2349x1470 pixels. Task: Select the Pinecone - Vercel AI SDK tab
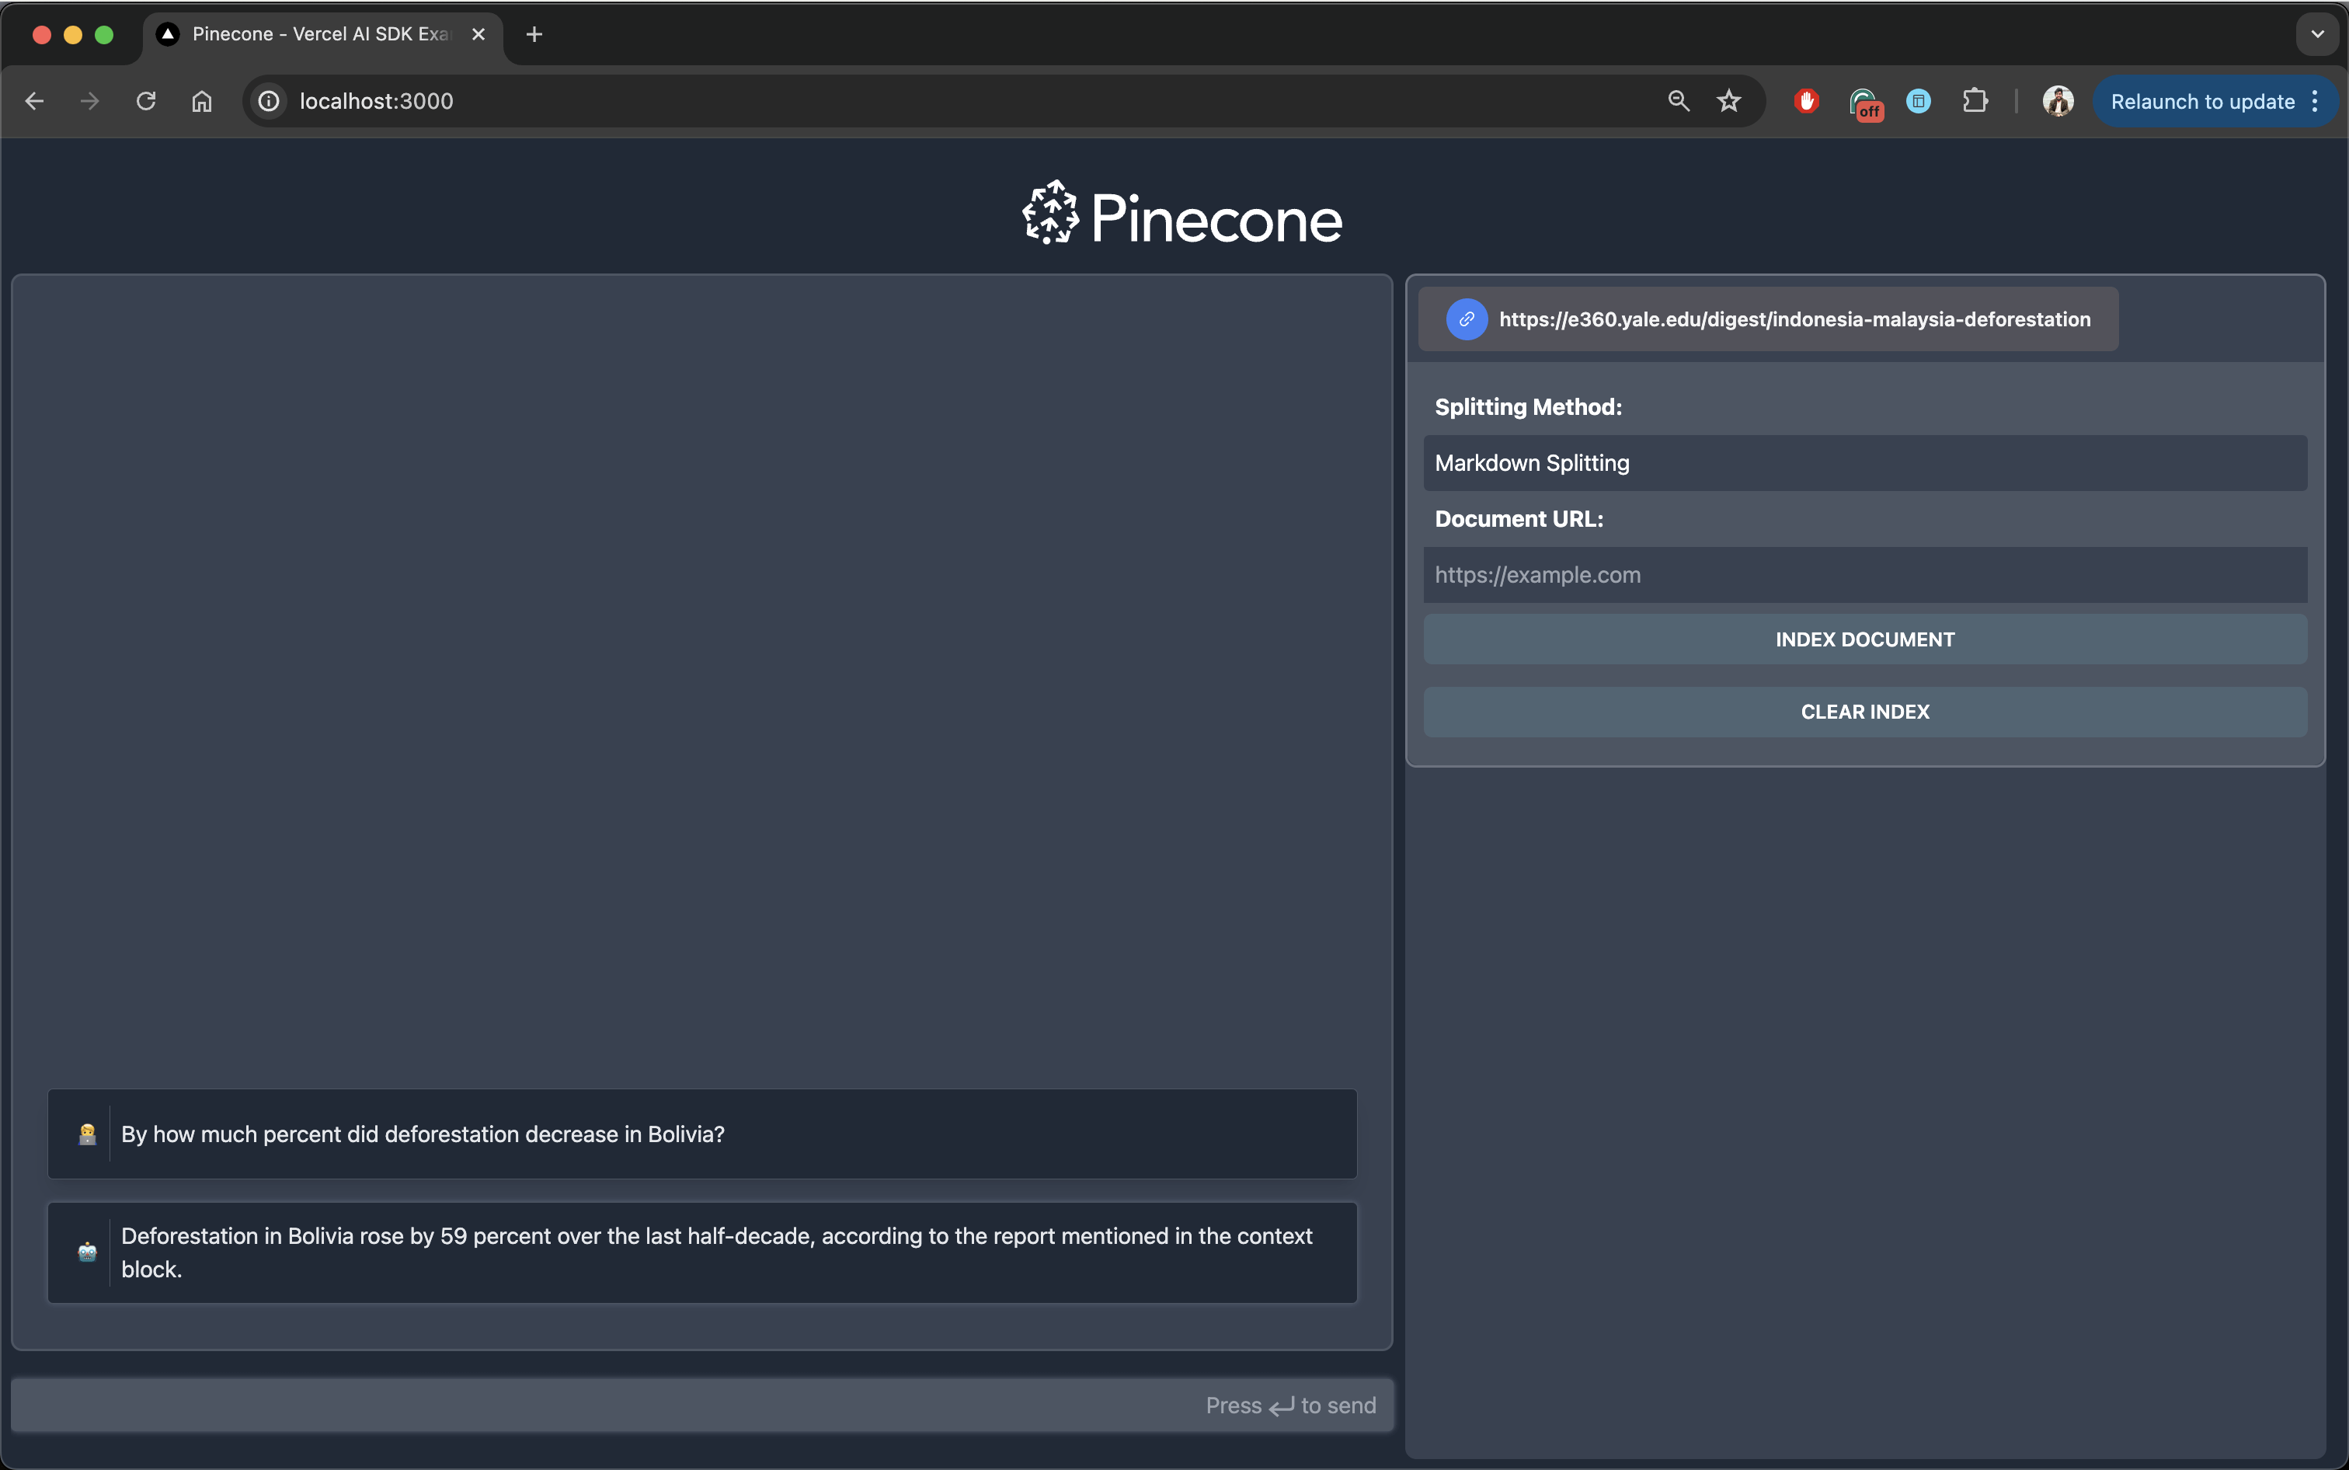click(x=321, y=34)
